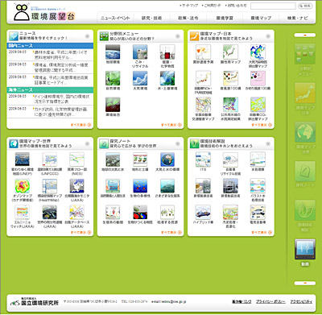Viewport: 322px width, 315px height.
Task: Click すべて表示 in the 環境技術解説 panel
Action: (x=262, y=232)
